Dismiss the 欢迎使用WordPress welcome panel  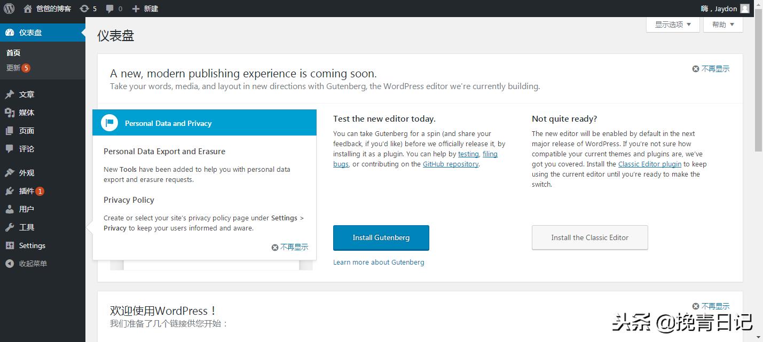click(711, 306)
